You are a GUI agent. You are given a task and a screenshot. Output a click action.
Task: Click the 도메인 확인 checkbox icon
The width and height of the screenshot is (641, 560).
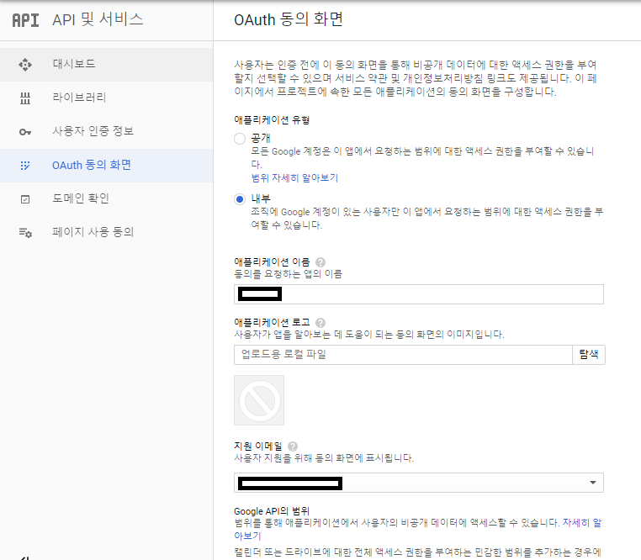[25, 199]
